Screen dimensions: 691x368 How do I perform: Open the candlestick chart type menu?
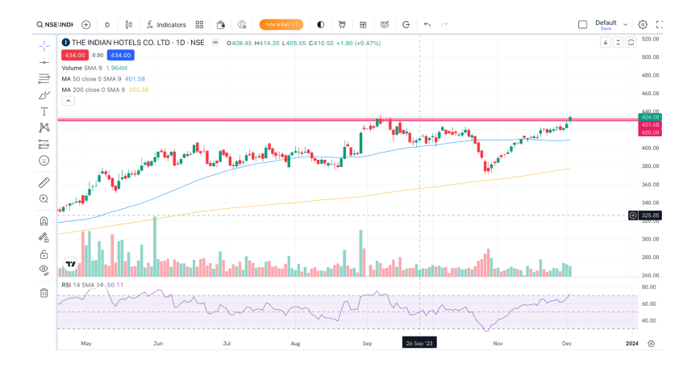127,25
